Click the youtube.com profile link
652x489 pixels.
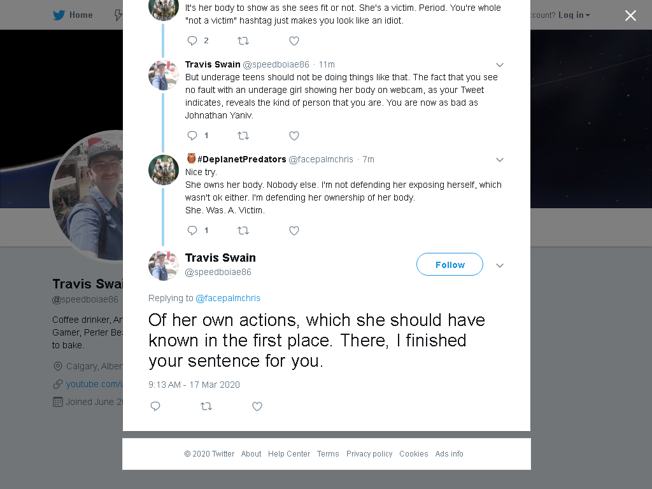pos(94,384)
